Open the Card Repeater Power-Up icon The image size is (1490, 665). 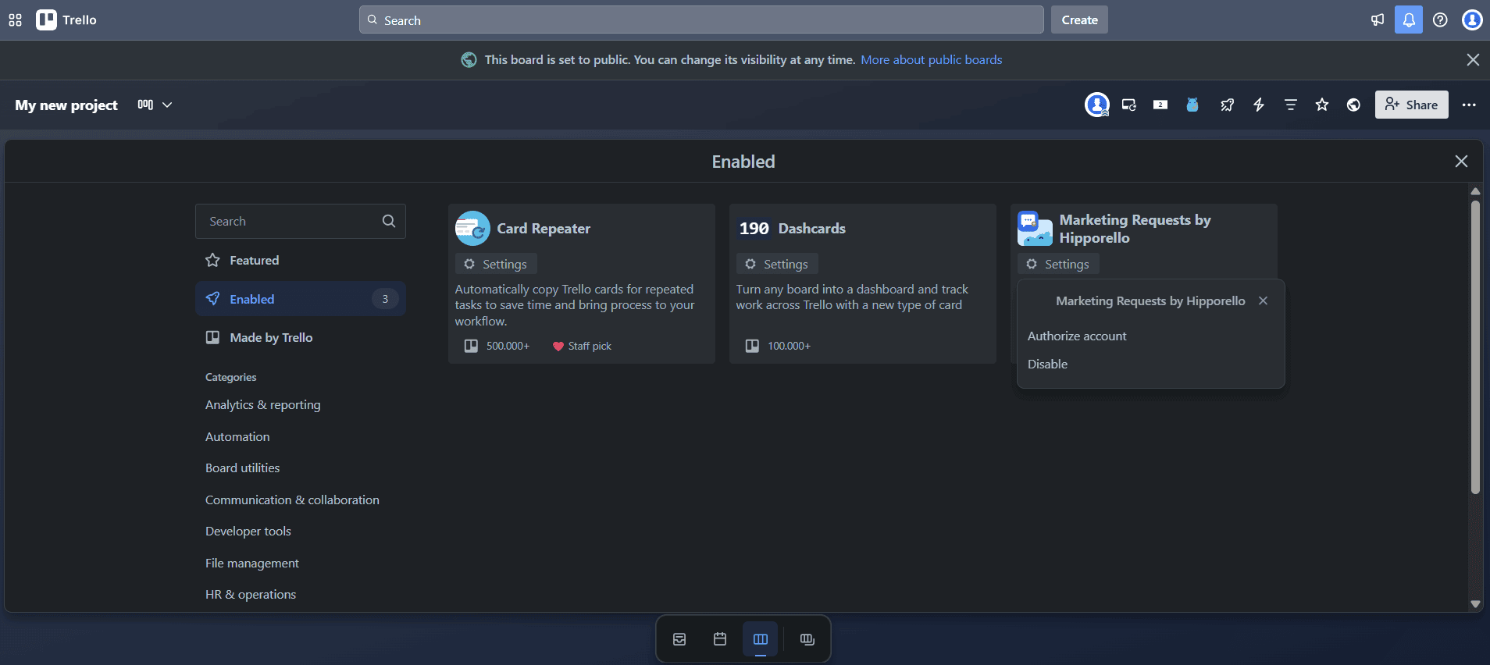point(472,228)
